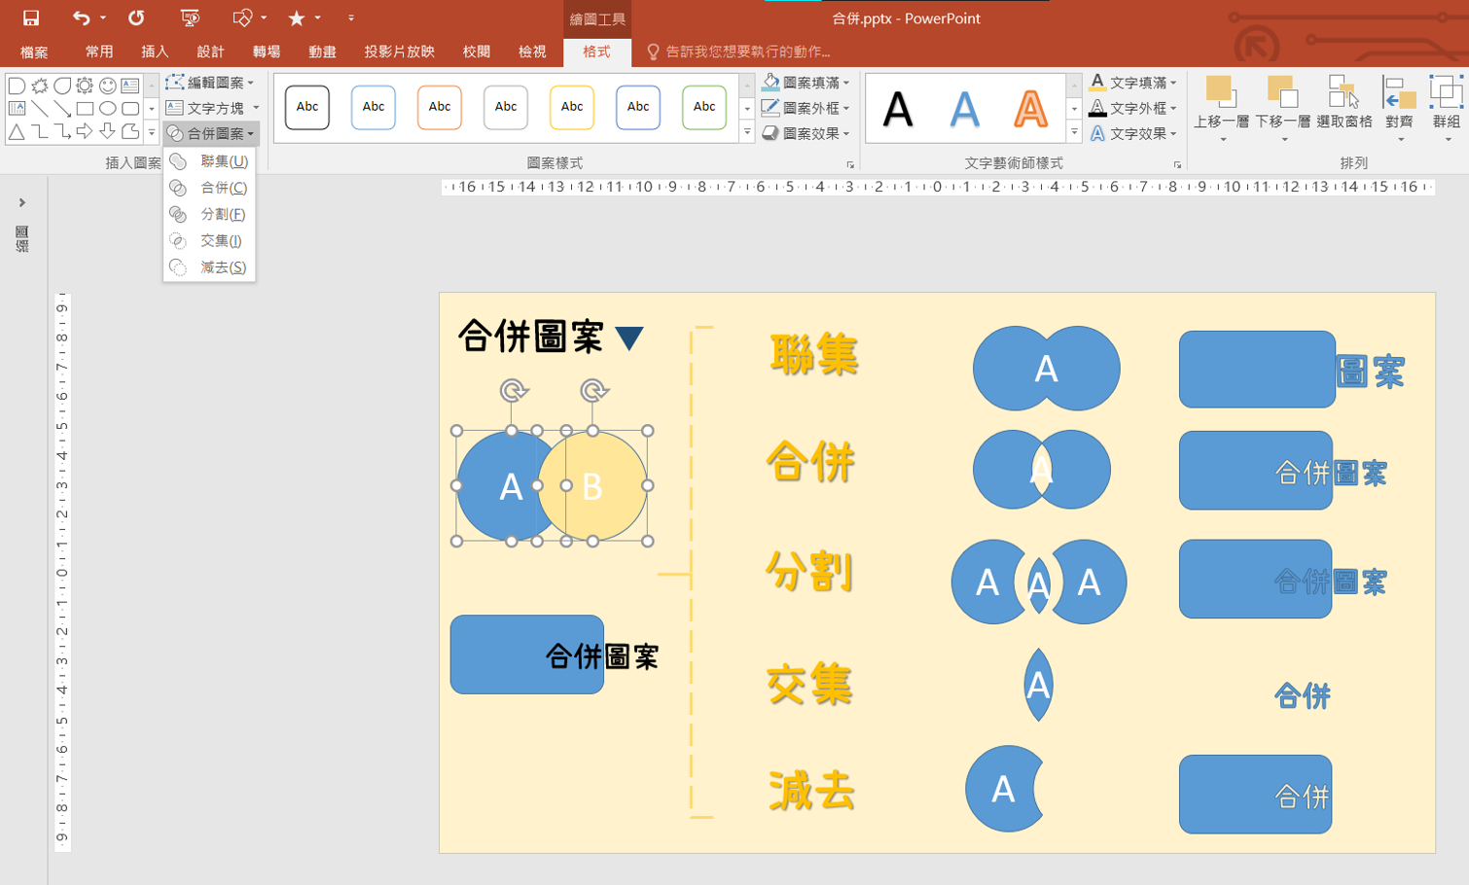This screenshot has height=885, width=1469.
Task: Apply the black outline Abc shape style
Action: 307,107
